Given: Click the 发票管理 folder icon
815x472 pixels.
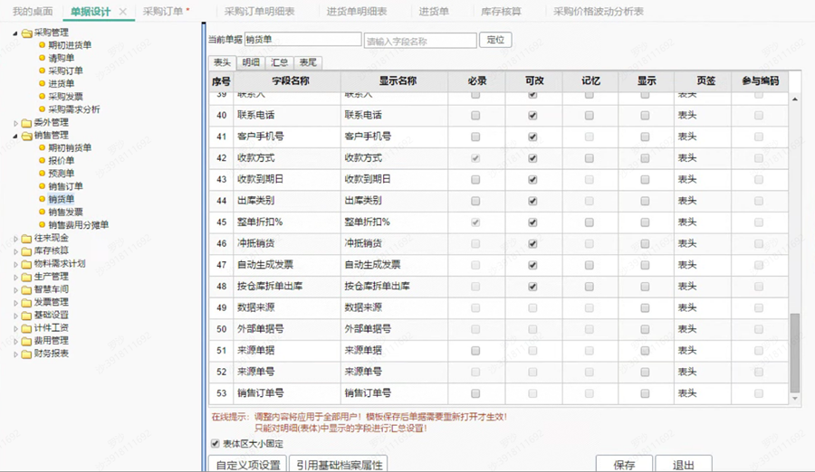Looking at the screenshot, I should 26,303.
